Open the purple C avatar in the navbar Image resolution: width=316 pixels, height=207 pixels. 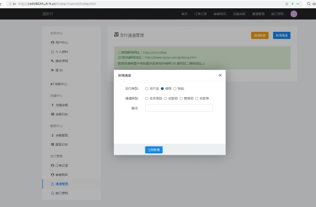(293, 14)
